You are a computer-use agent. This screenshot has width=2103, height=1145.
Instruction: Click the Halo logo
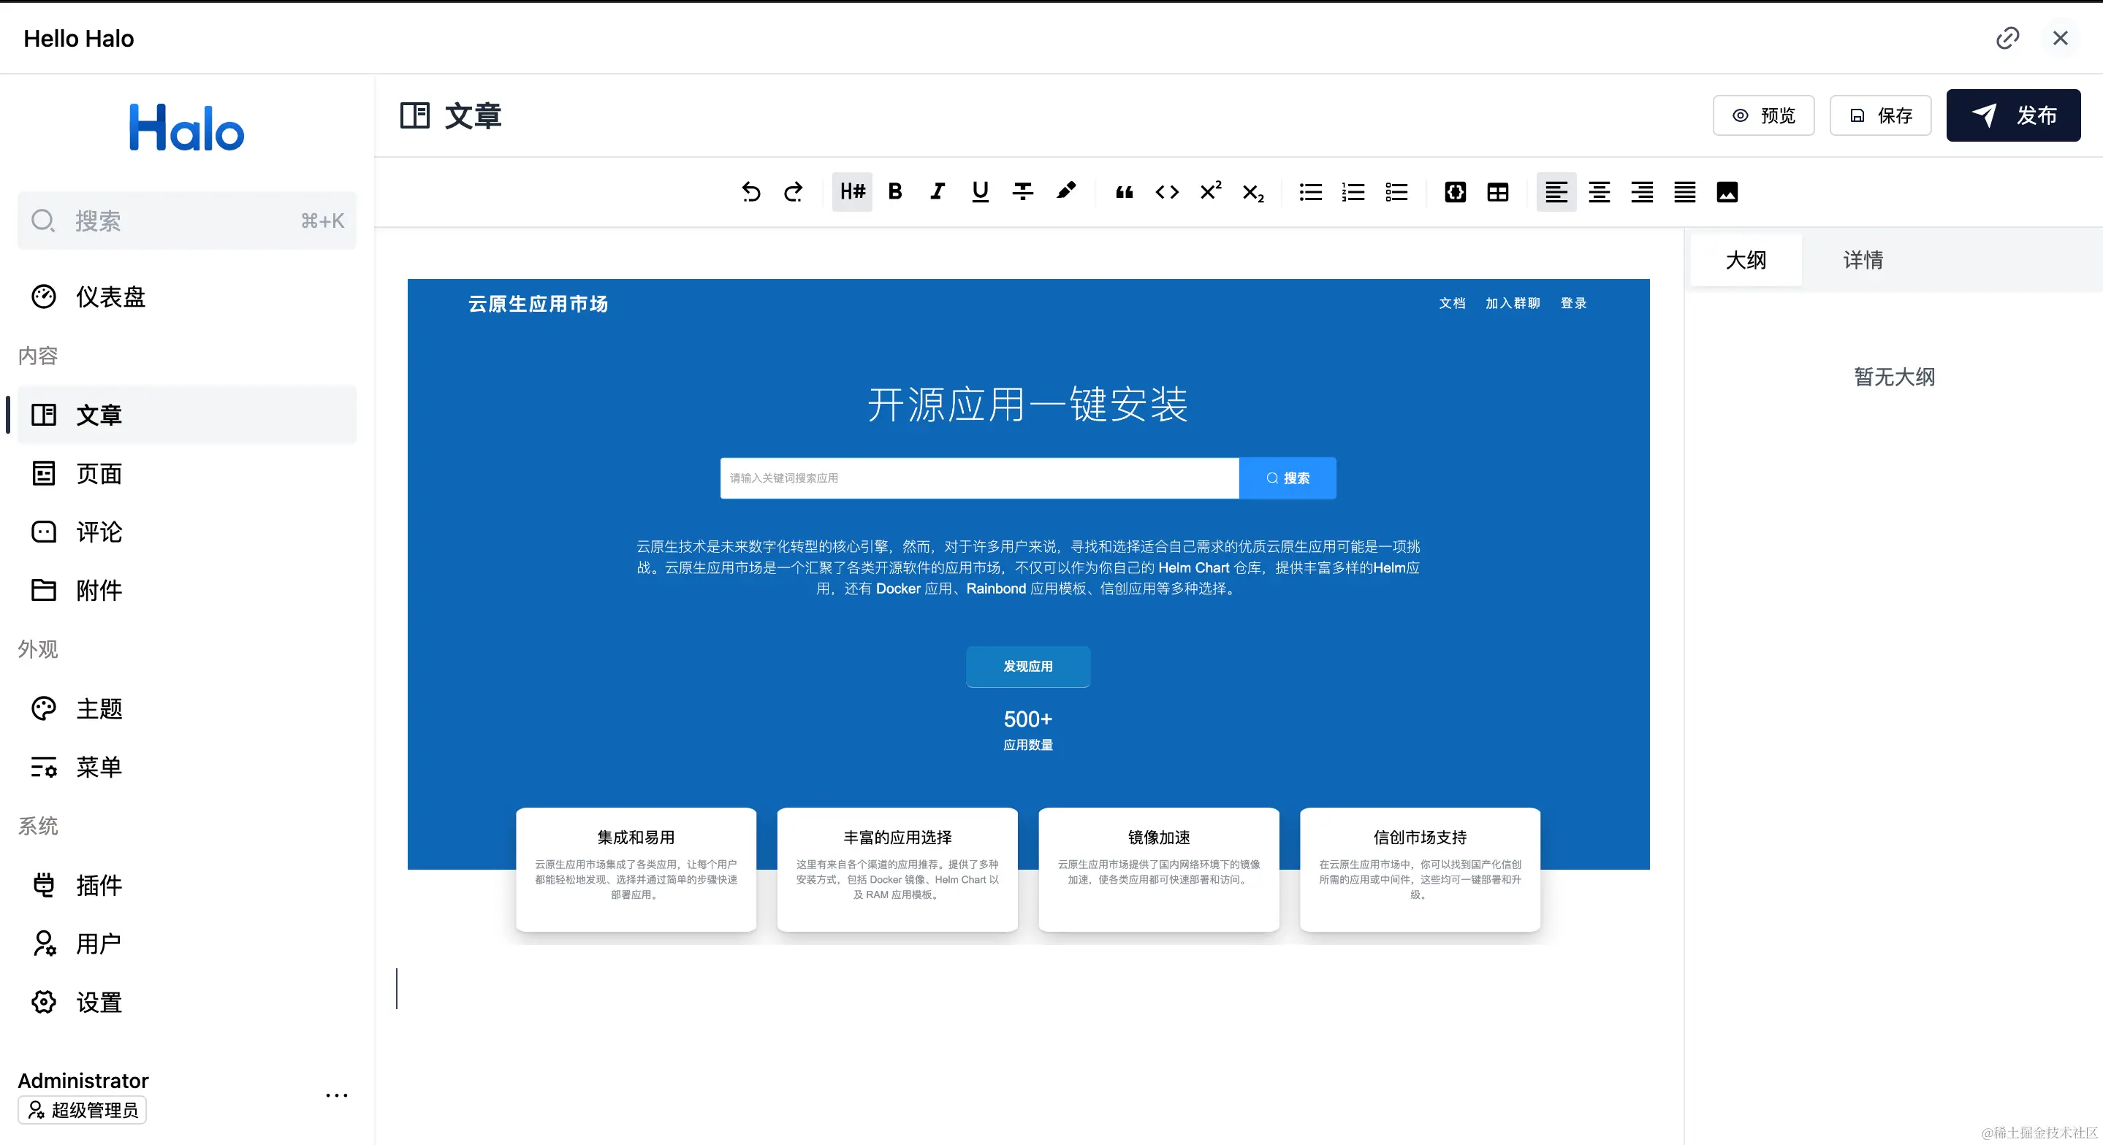[x=186, y=127]
